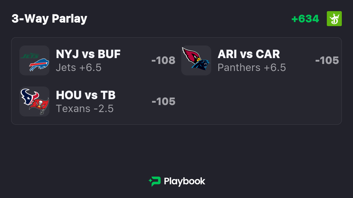Image resolution: width=353 pixels, height=198 pixels.
Task: Click the DraftKings sportsbook logo icon
Action: click(x=334, y=19)
